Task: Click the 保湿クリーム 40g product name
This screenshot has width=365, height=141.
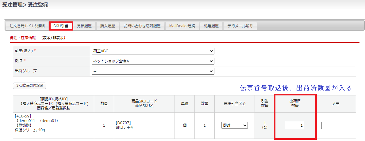Action: tap(30, 130)
